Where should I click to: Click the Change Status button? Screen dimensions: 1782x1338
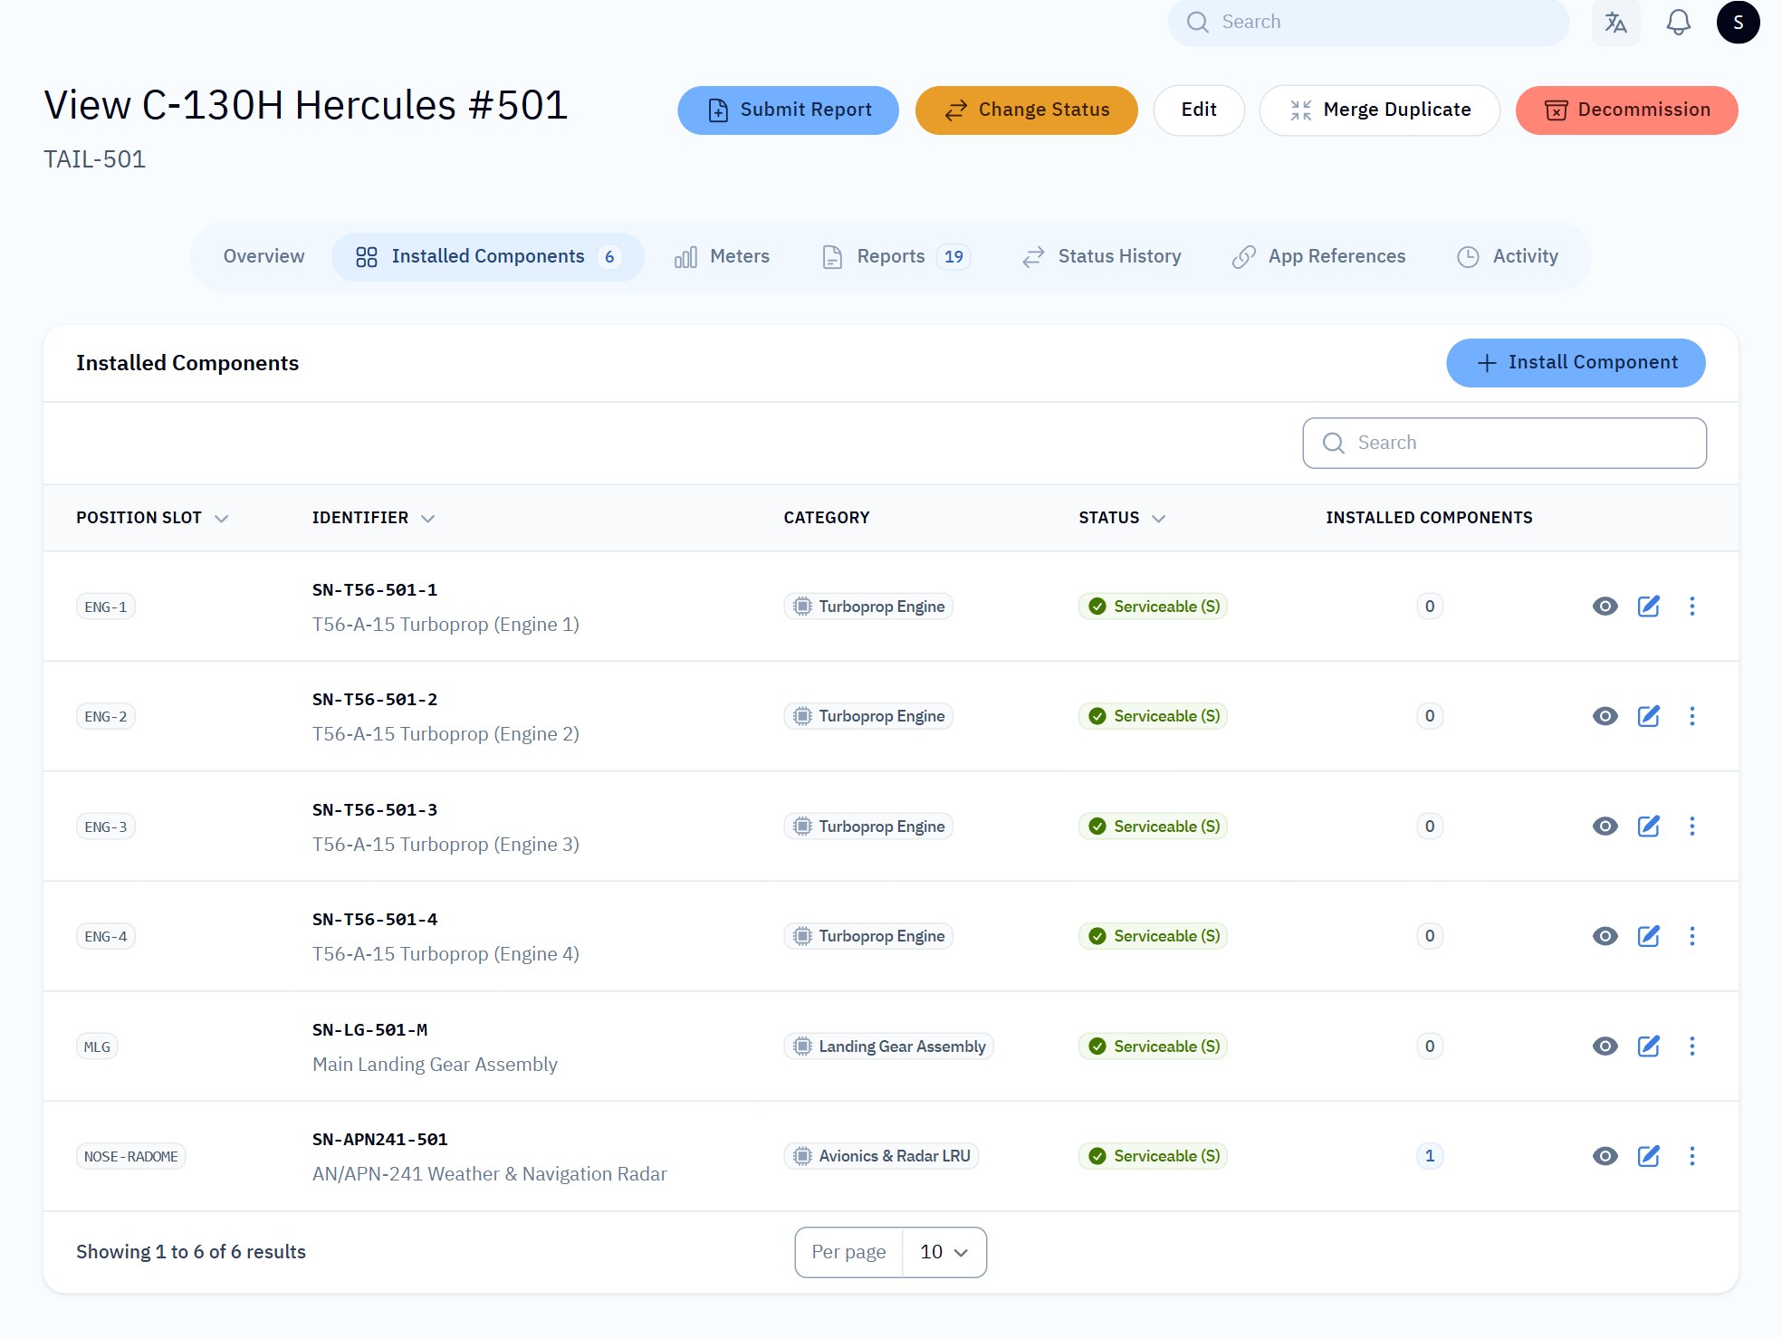1026,110
